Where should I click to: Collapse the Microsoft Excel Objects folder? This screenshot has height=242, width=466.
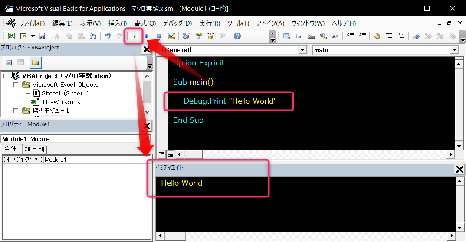tap(16, 85)
